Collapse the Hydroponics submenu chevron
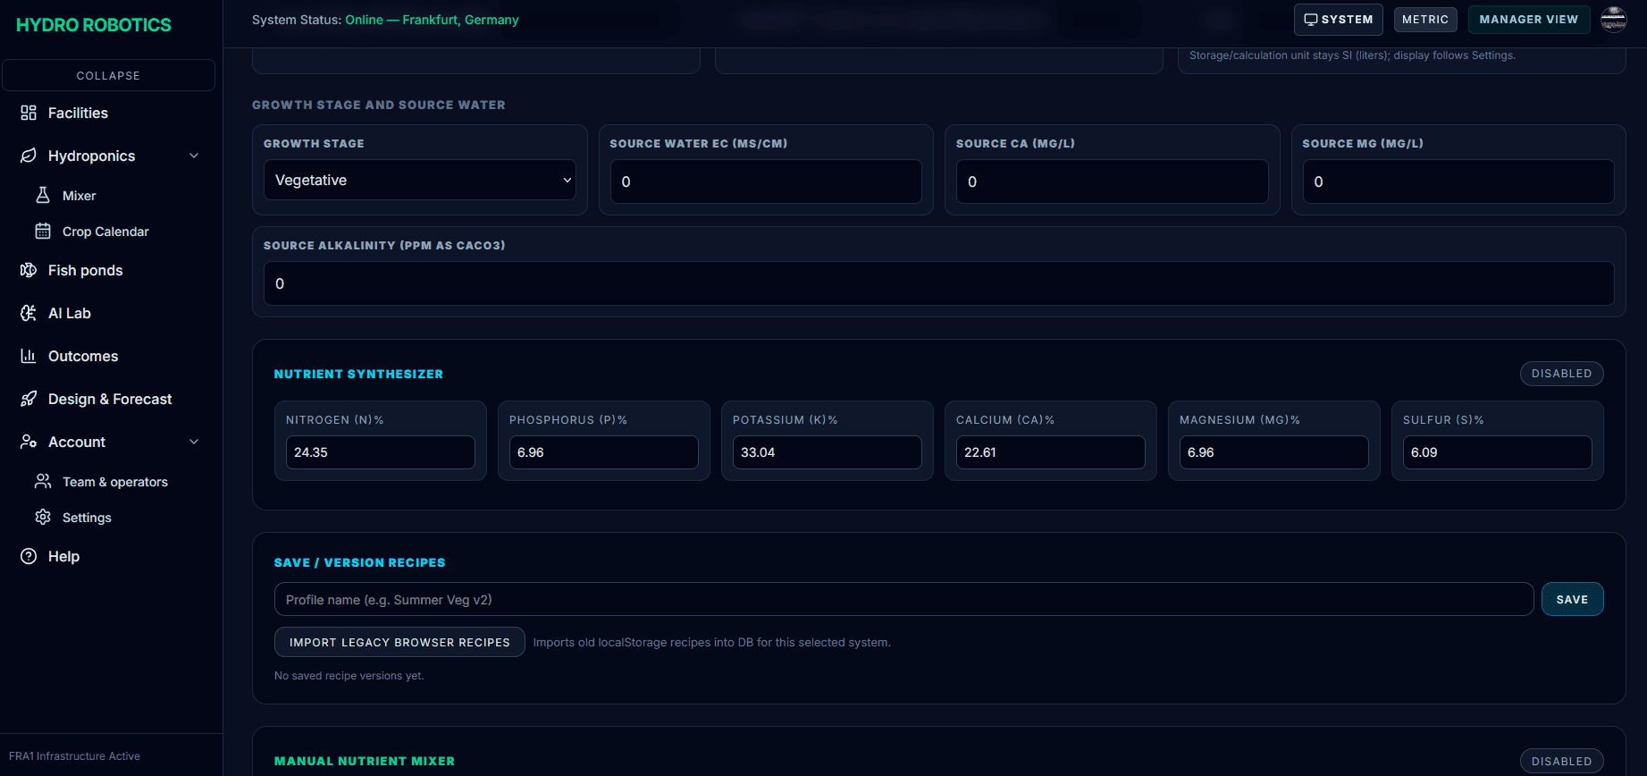 coord(194,156)
